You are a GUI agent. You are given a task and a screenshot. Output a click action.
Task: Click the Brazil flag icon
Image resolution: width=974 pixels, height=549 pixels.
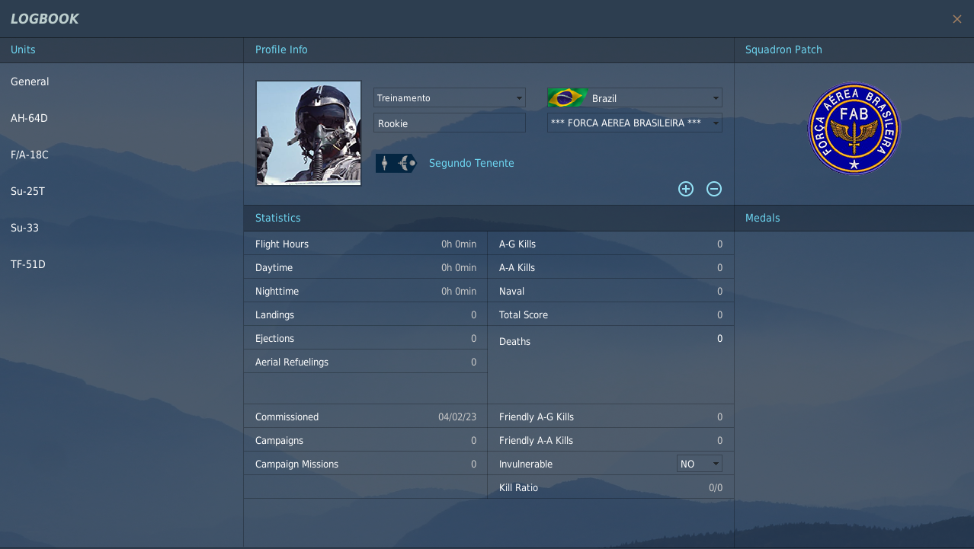click(x=567, y=98)
